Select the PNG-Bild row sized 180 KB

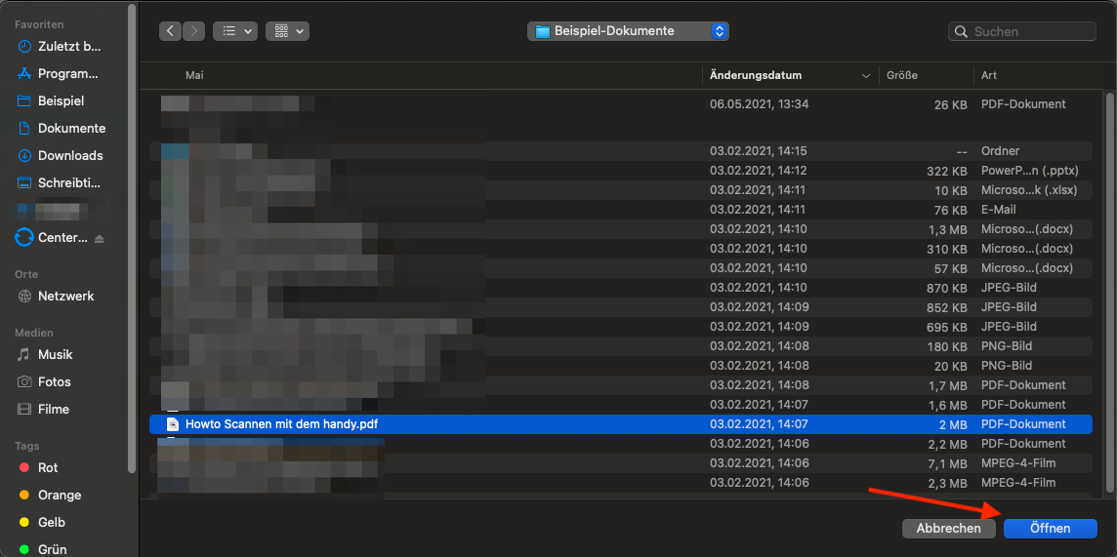(x=620, y=345)
